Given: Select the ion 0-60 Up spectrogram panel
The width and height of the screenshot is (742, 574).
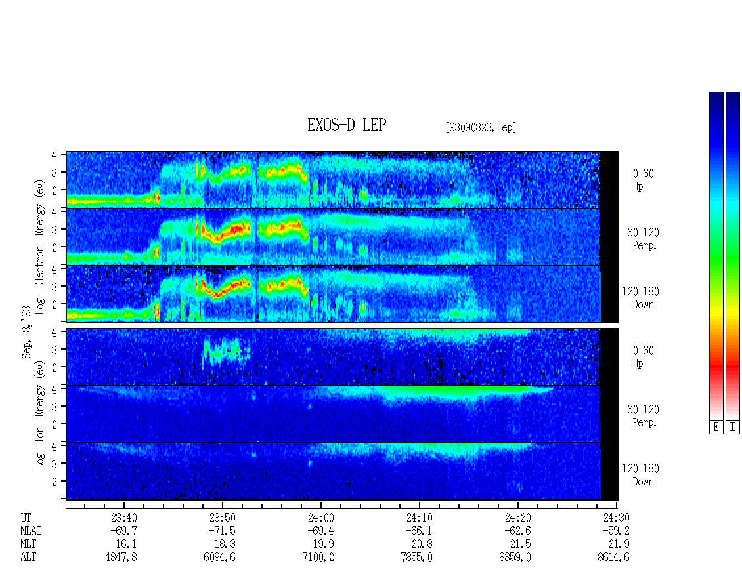Looking at the screenshot, I should [333, 357].
